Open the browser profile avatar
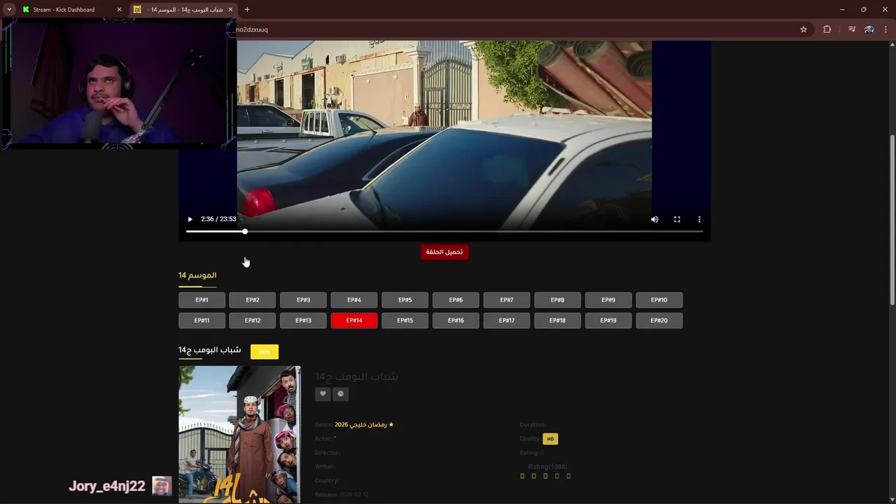The image size is (896, 504). (869, 29)
